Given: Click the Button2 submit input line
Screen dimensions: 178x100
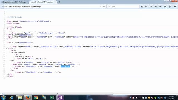Looking at the screenshot, I should click(x=45, y=64).
